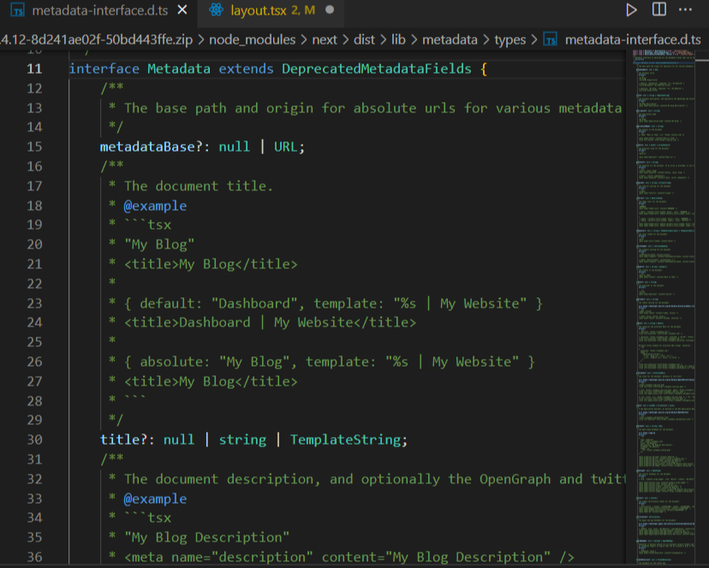Close the metadata-interface.d.ts tab
The width and height of the screenshot is (709, 568).
182,9
